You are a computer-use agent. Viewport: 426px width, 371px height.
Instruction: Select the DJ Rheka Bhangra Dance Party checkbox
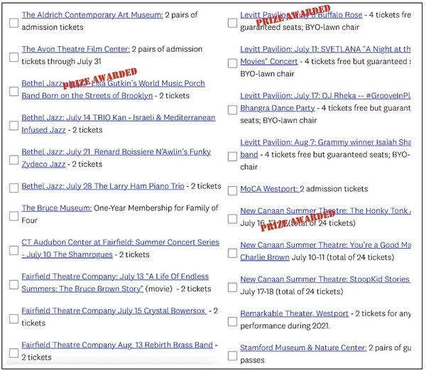point(233,110)
